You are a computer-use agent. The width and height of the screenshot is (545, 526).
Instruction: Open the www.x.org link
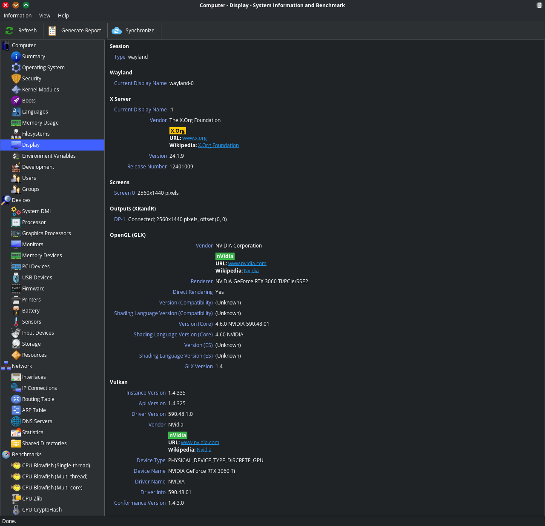(x=195, y=138)
